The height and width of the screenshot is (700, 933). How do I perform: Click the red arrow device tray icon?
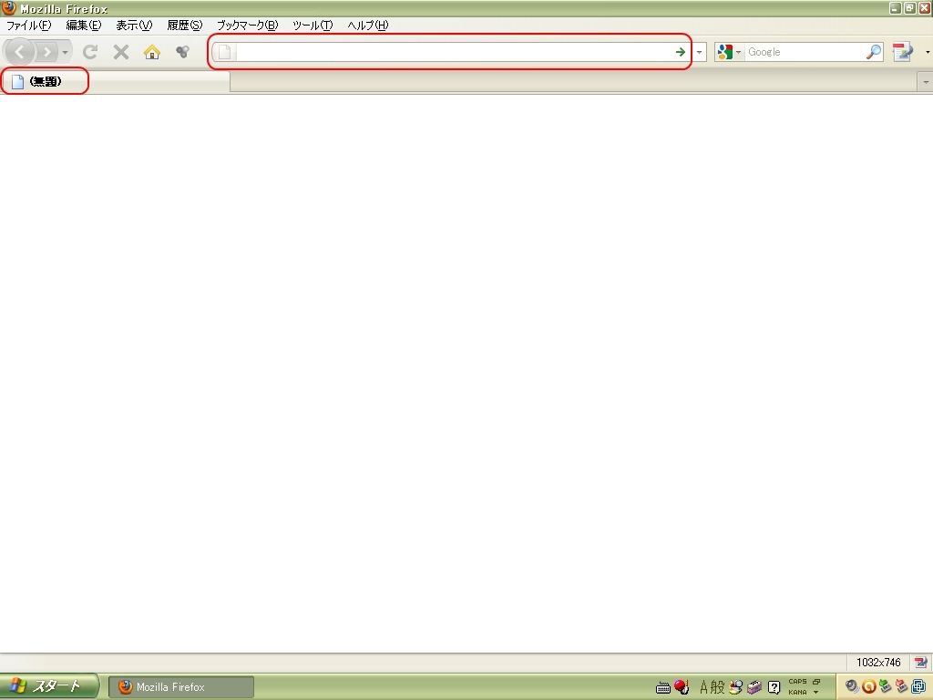point(901,687)
